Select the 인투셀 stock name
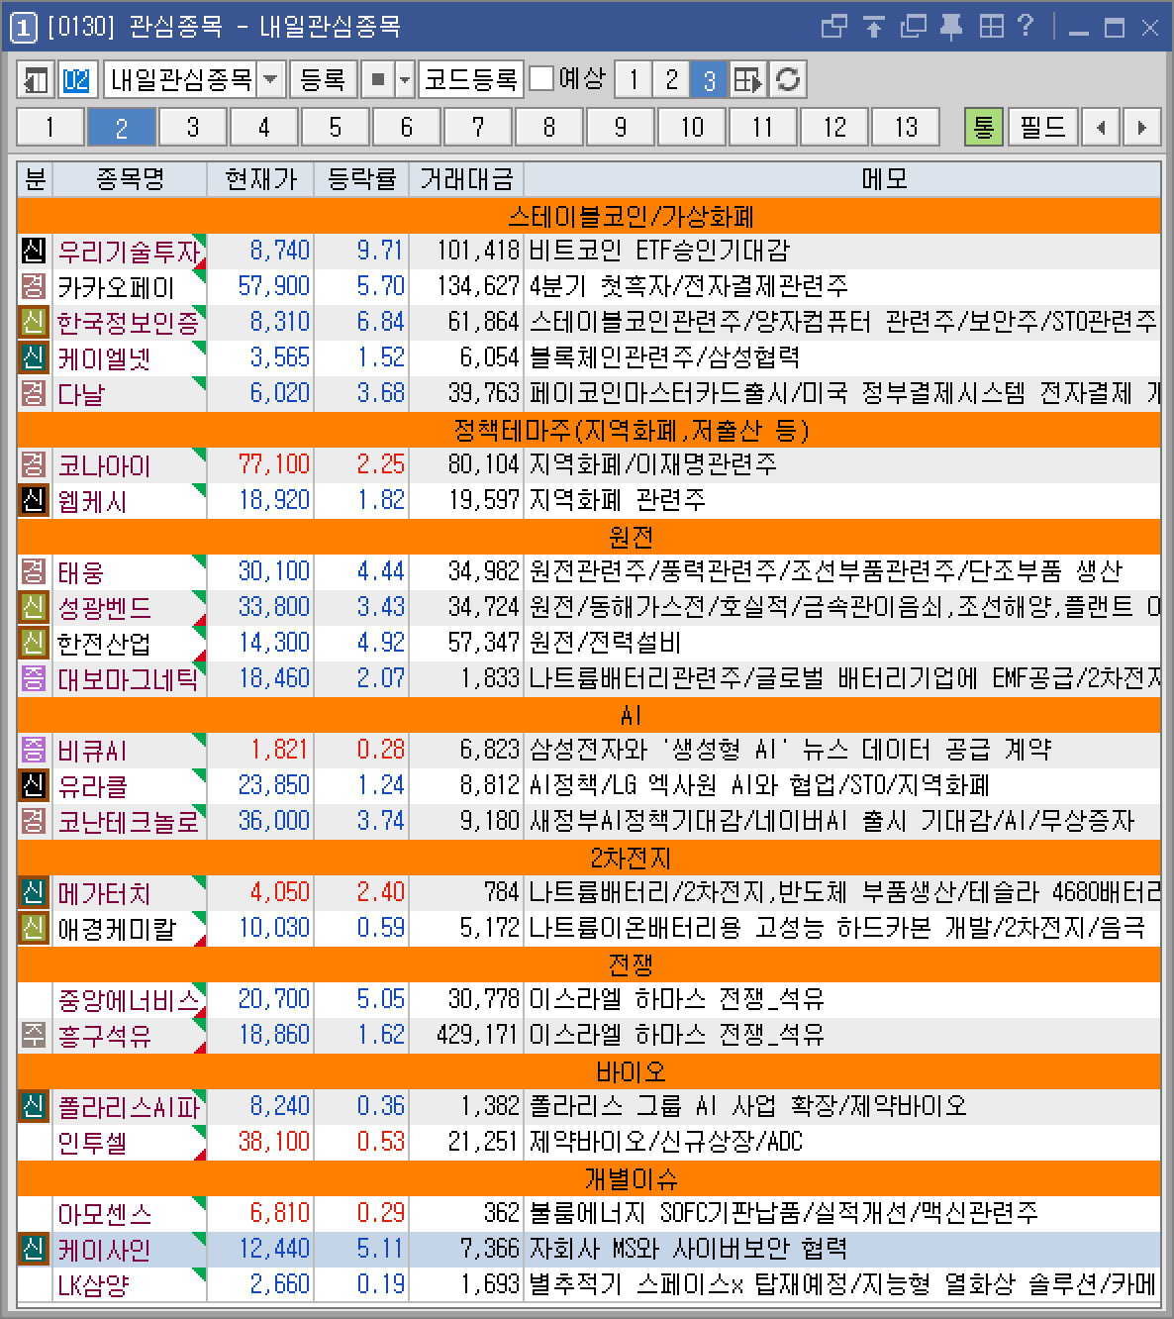This screenshot has height=1319, width=1174. (x=92, y=1143)
